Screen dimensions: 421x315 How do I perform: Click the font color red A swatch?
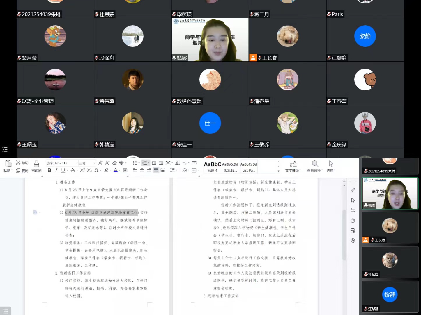click(116, 170)
